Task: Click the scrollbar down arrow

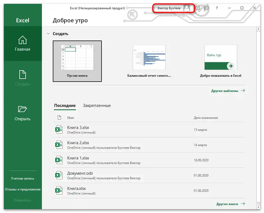Action: pyautogui.click(x=258, y=207)
